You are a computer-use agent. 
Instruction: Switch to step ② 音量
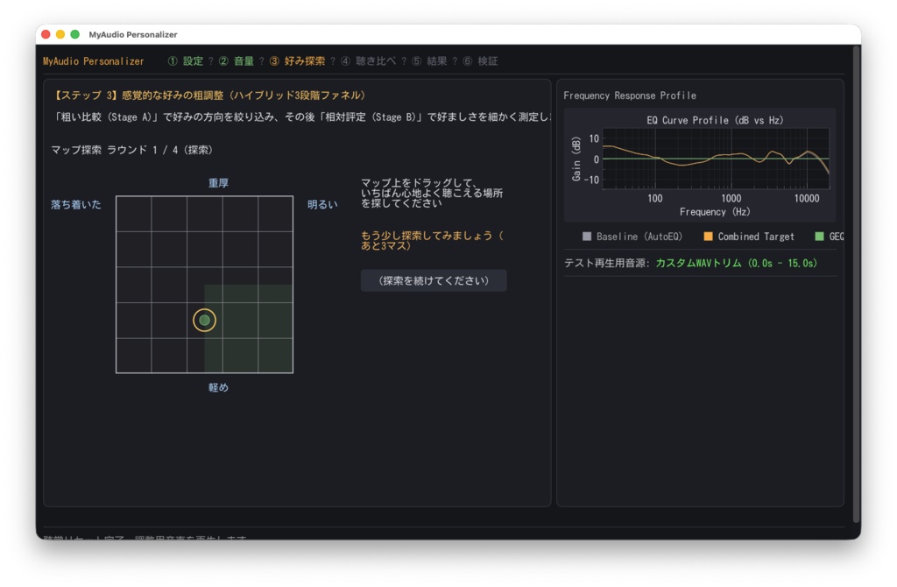(237, 61)
